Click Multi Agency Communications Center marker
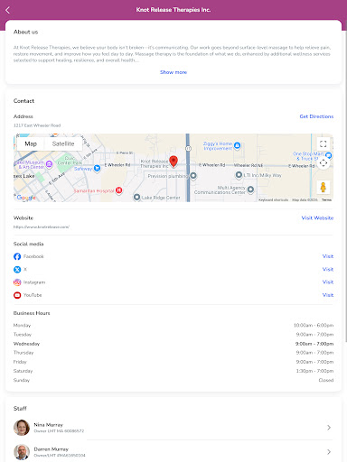 click(x=250, y=189)
